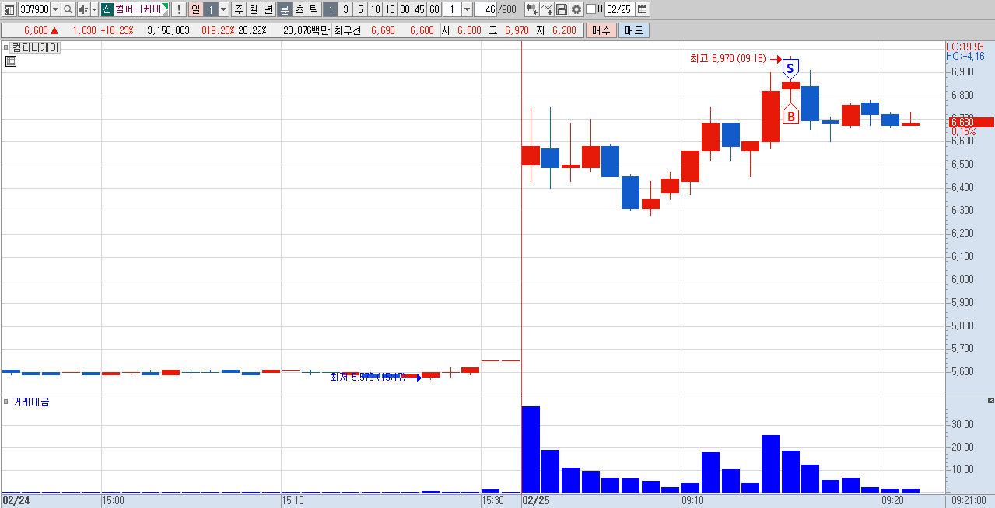Click the exclamation mark info icon
This screenshot has height=508, width=995.
tap(178, 9)
